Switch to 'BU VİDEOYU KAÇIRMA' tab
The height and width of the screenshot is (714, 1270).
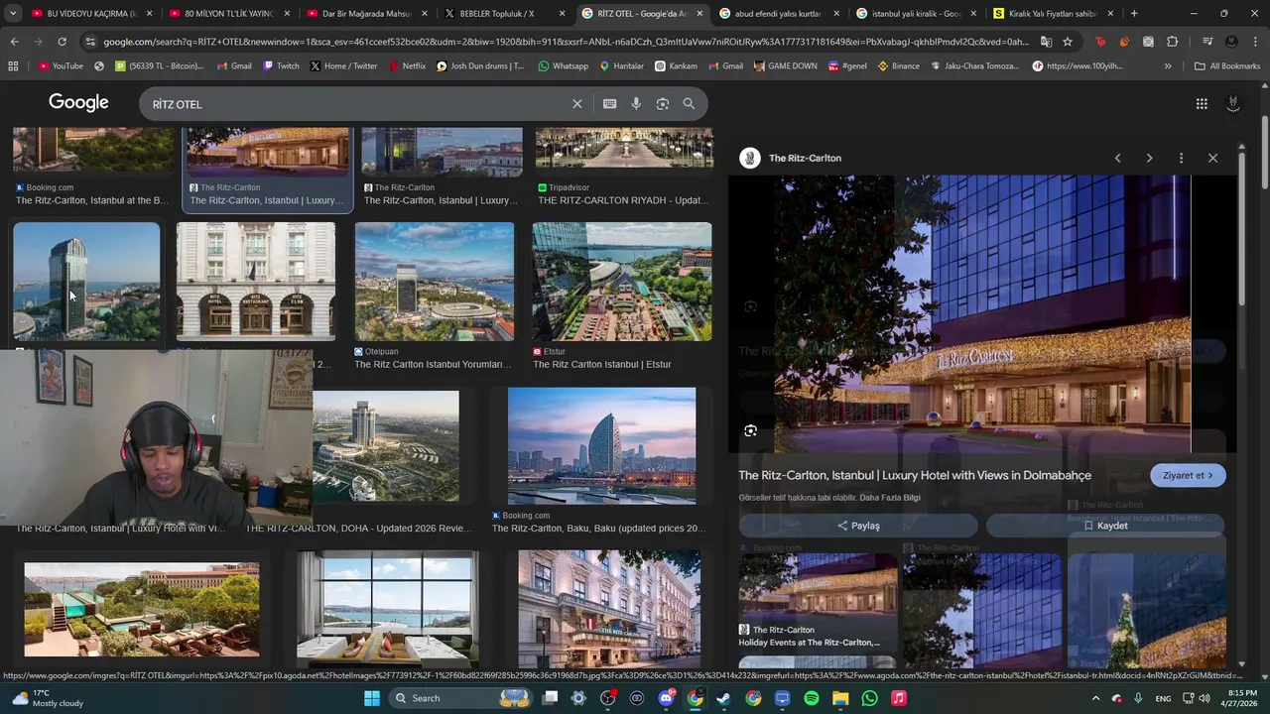click(91, 14)
